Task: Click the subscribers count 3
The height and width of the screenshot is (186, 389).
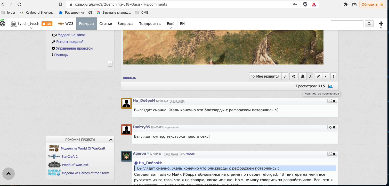Action: (310, 76)
